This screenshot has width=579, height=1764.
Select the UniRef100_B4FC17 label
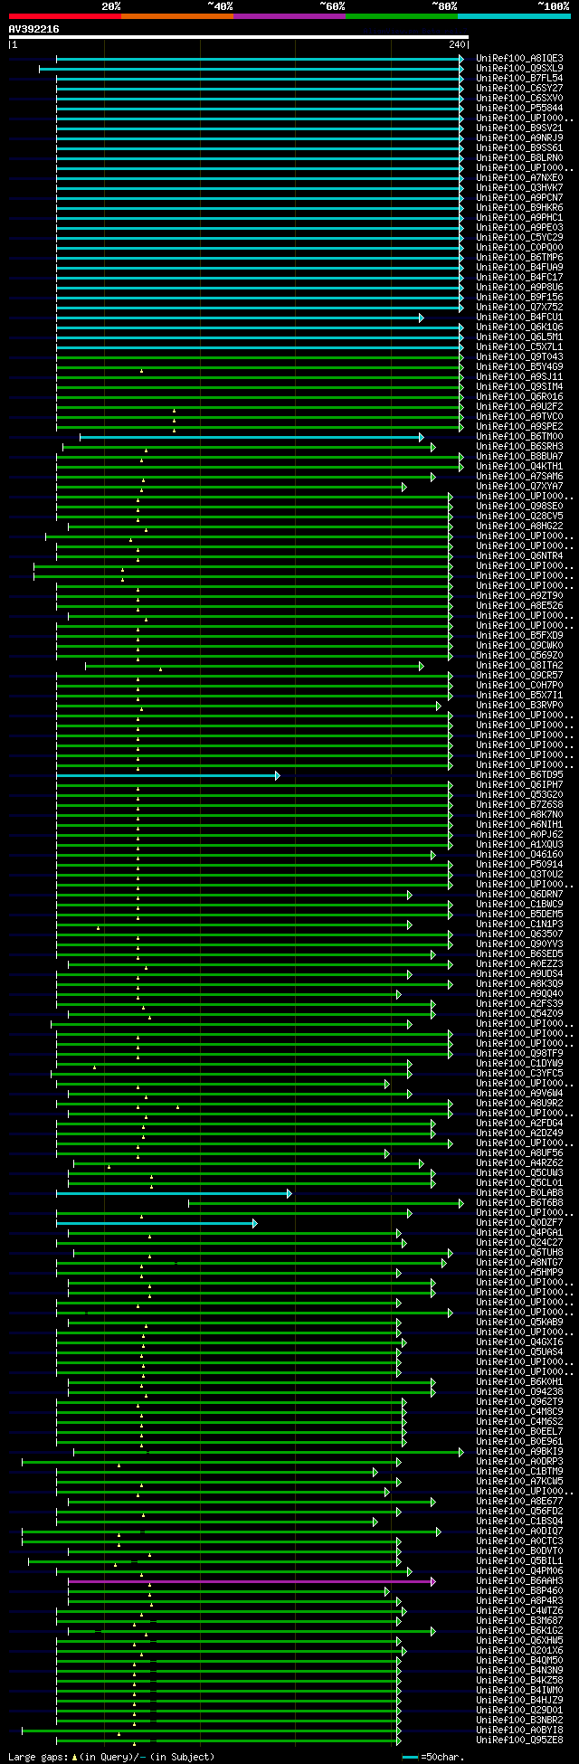519,277
